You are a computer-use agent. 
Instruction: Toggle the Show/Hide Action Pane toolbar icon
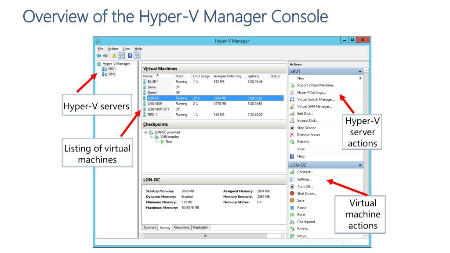tap(137, 56)
